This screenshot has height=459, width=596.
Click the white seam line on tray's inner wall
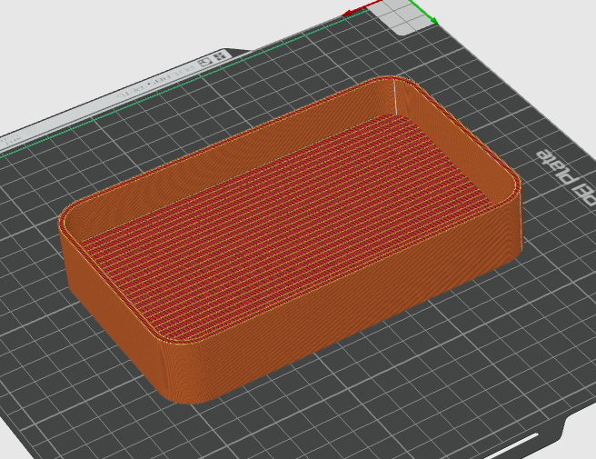pyautogui.click(x=395, y=95)
